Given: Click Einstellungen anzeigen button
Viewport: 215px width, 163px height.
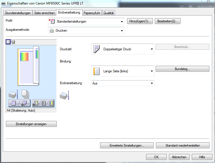Looking at the screenshot, I should click(x=31, y=124).
